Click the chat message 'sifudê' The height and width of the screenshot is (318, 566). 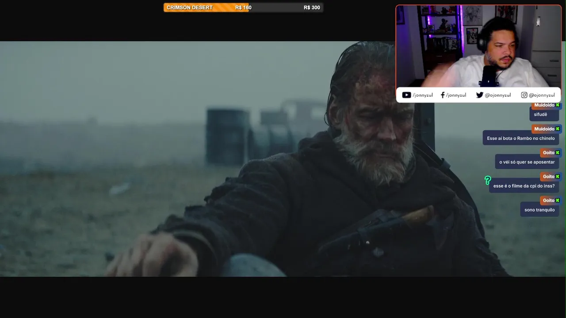(x=544, y=114)
